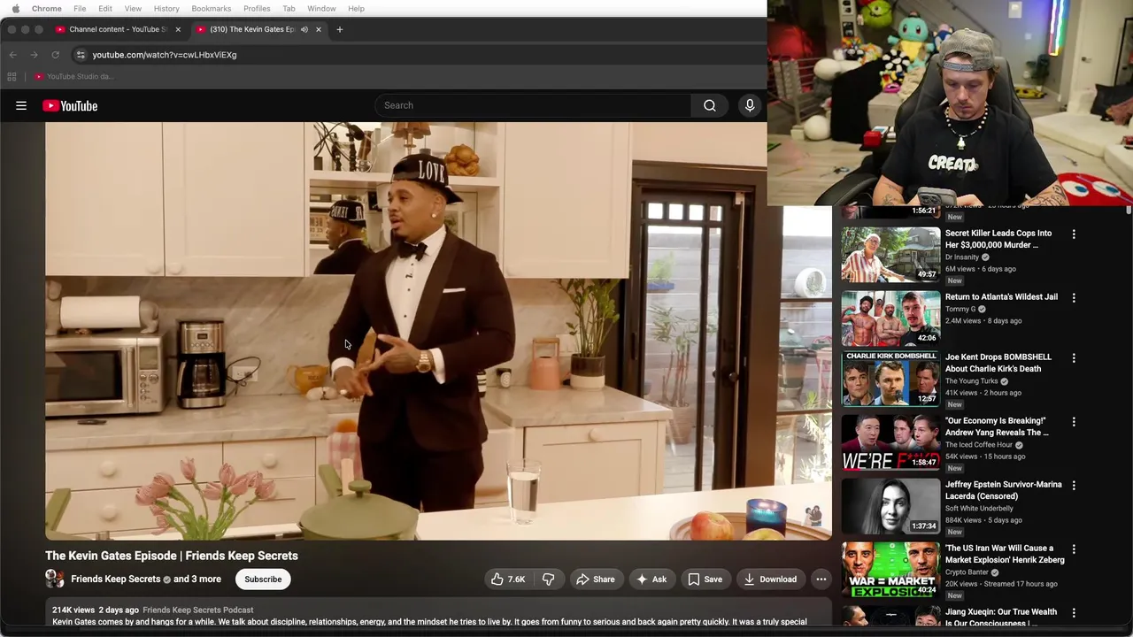
Task: Open the Tab menu
Action: tap(289, 9)
